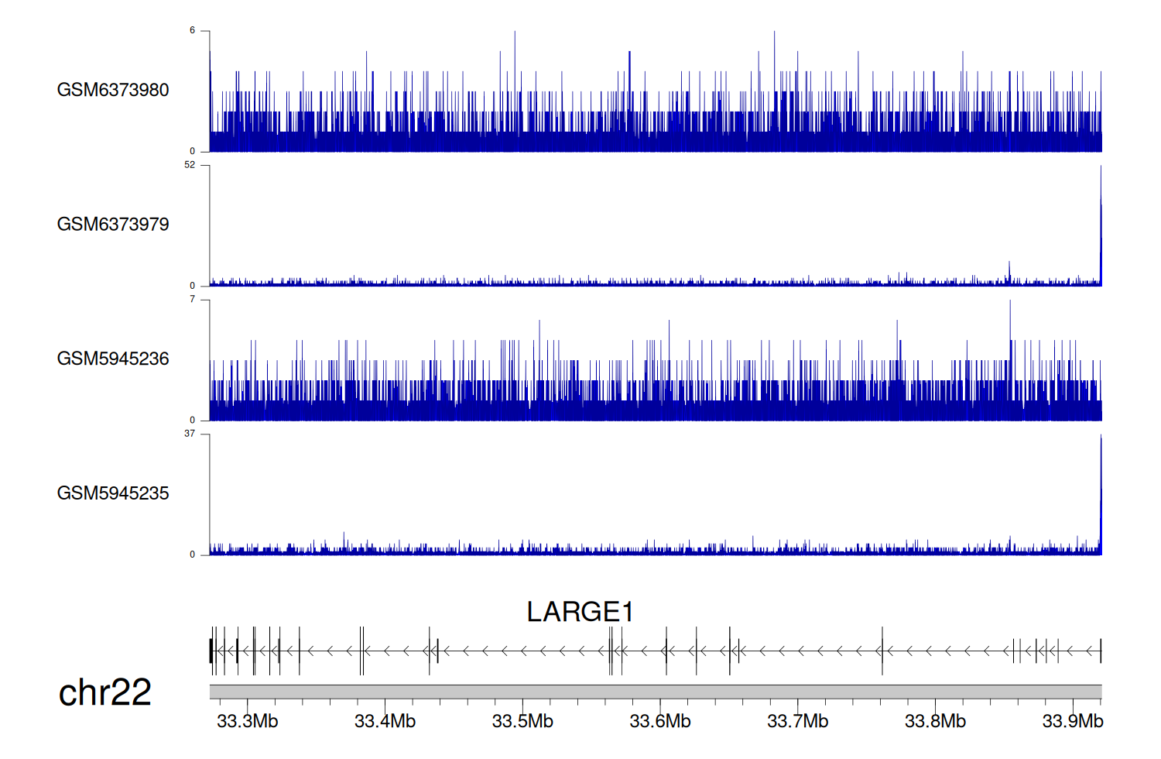Image resolution: width=1161 pixels, height=759 pixels.
Task: Select the GSM6373979 track label
Action: click(113, 225)
